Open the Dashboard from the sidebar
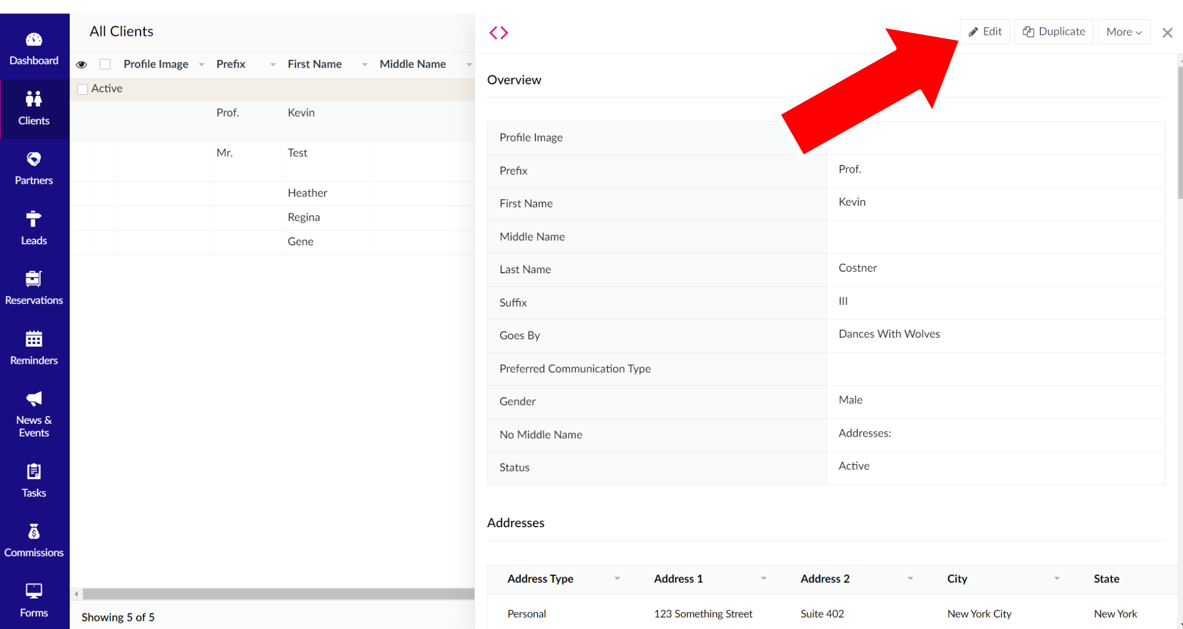Viewport: 1183px width, 629px height. point(34,48)
